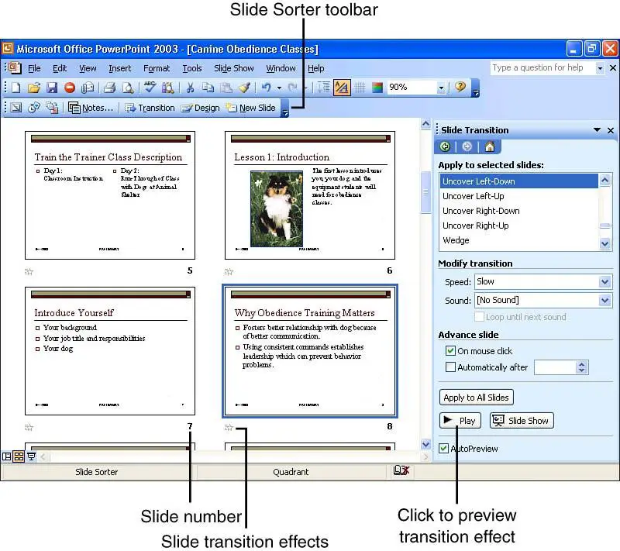The height and width of the screenshot is (551, 620).
Task: Open the Edit menu
Action: pyautogui.click(x=60, y=68)
